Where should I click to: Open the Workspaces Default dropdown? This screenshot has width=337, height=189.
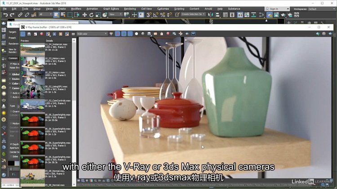point(322,9)
